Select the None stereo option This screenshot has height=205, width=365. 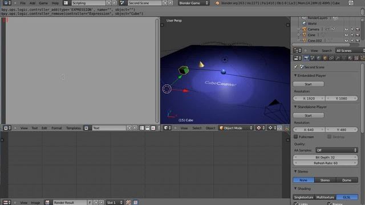pyautogui.click(x=303, y=180)
